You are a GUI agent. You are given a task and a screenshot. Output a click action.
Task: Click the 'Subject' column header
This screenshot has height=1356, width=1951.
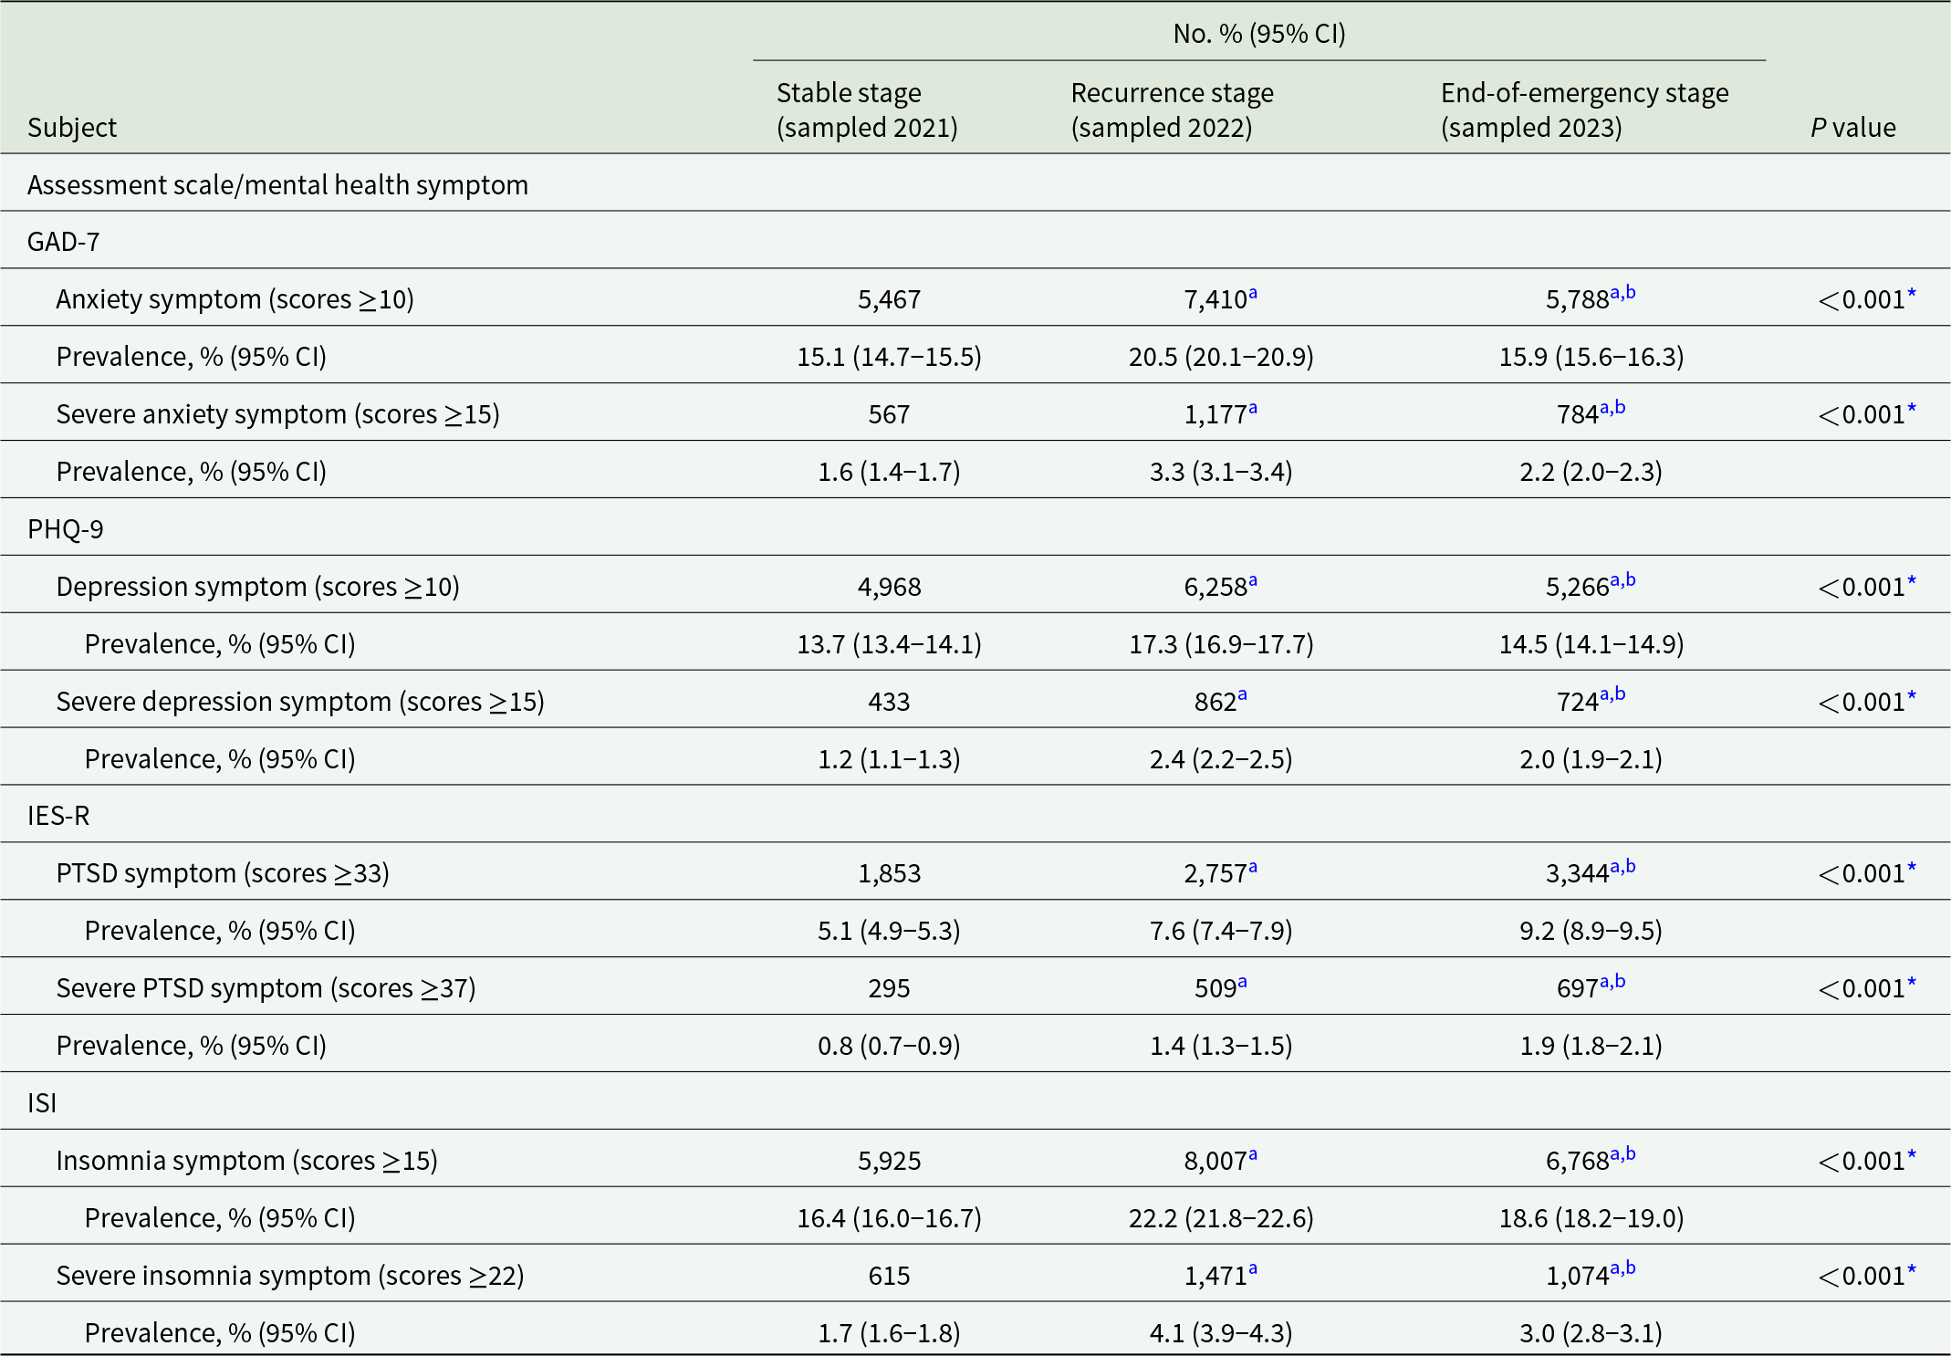(x=72, y=128)
